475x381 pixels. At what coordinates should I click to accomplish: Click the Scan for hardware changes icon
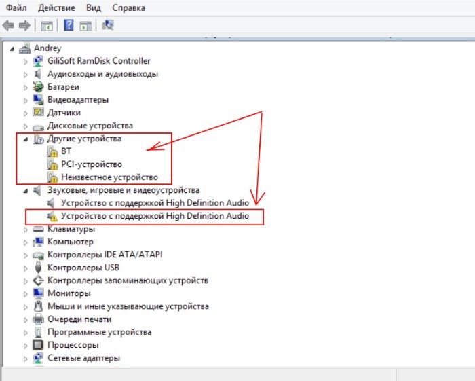tap(107, 26)
